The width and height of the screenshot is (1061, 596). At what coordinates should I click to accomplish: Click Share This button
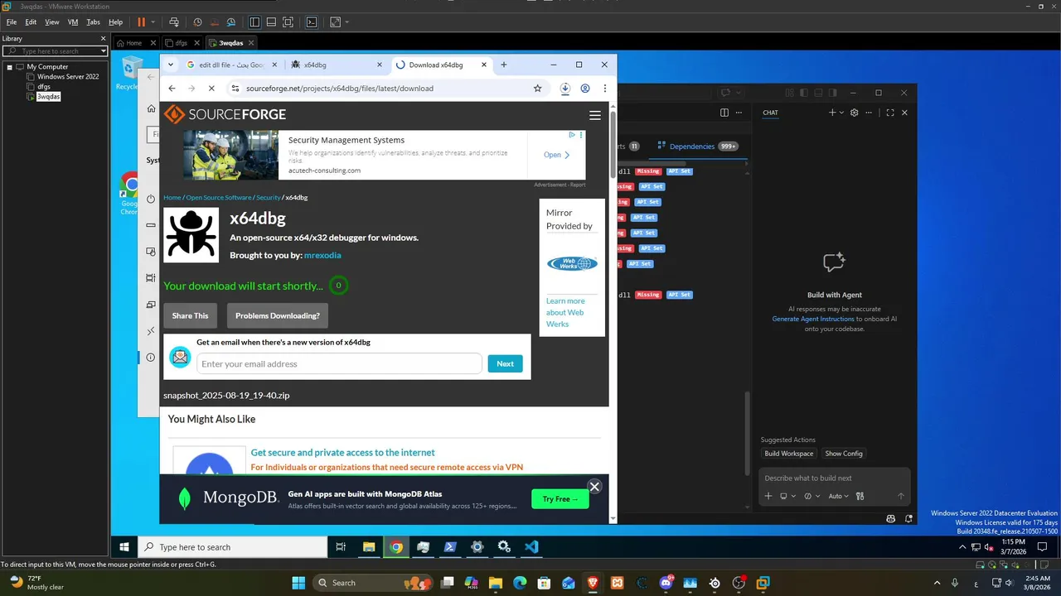click(191, 315)
